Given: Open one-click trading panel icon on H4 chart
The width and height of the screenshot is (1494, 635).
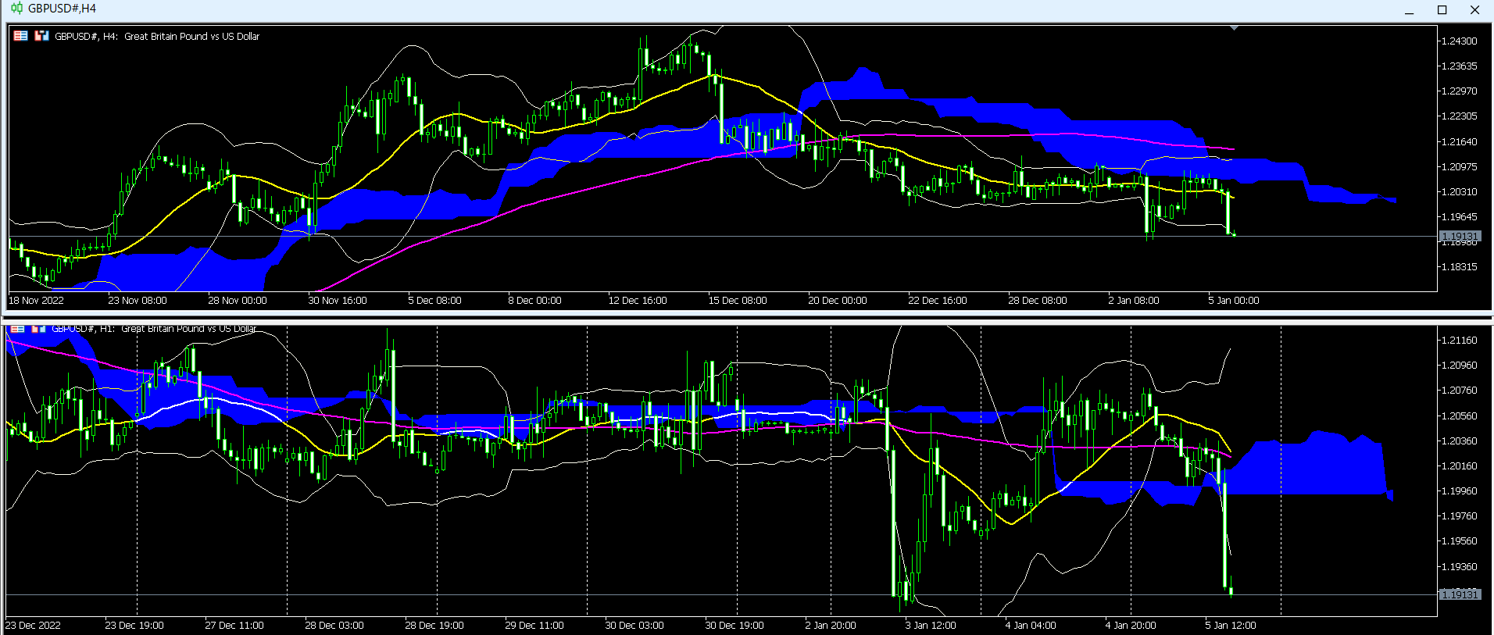Looking at the screenshot, I should coord(21,36).
